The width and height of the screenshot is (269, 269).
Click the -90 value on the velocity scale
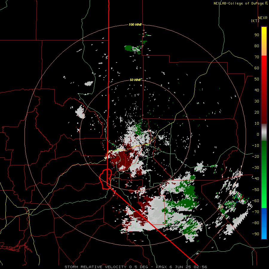pos(256,234)
